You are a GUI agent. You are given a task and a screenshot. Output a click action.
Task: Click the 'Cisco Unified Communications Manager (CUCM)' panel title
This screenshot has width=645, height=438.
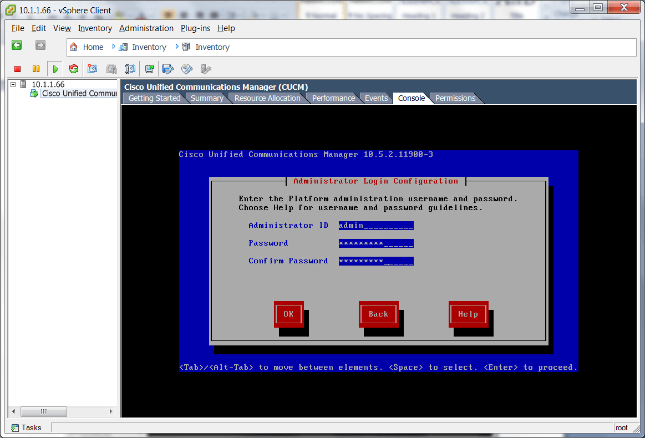coord(216,87)
